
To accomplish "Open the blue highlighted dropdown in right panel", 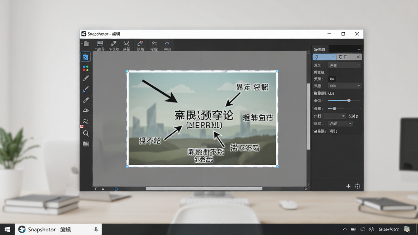I will (x=325, y=57).
